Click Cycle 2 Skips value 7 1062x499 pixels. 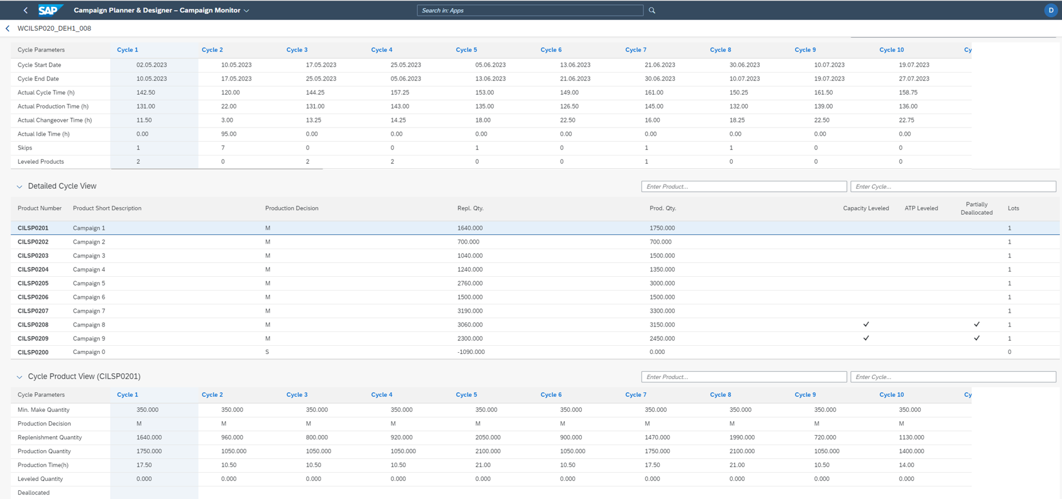coord(223,148)
